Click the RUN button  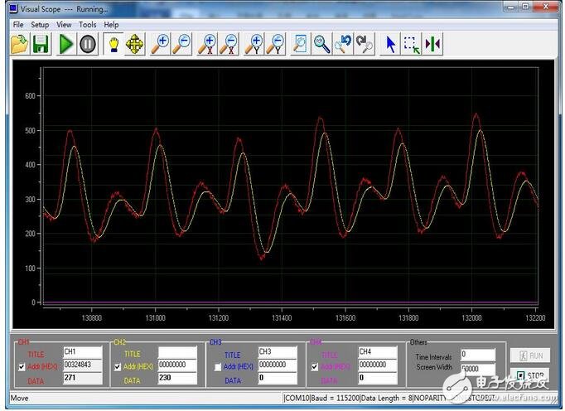530,355
